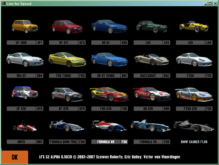219x165 pixels.
Task: Click the FBM short code button
Action: coord(82,142)
